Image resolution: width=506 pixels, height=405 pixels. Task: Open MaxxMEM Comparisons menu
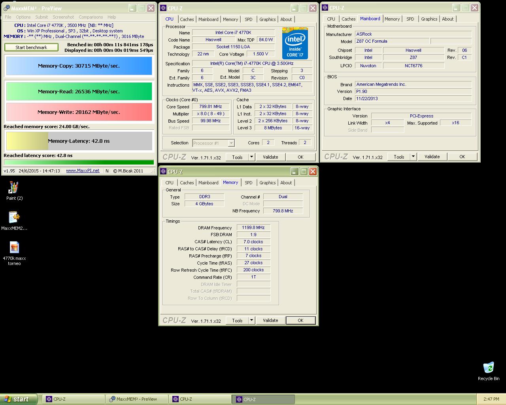coord(91,17)
